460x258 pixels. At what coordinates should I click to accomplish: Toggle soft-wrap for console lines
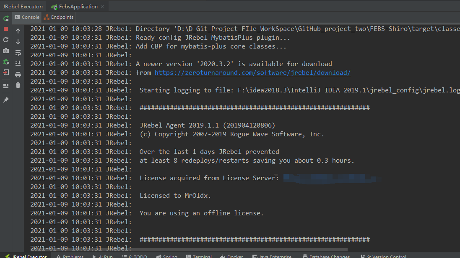tap(18, 53)
